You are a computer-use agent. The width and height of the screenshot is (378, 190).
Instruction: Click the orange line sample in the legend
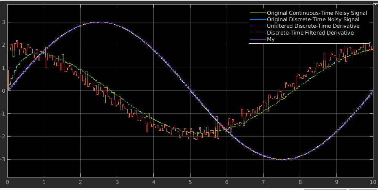click(x=258, y=26)
